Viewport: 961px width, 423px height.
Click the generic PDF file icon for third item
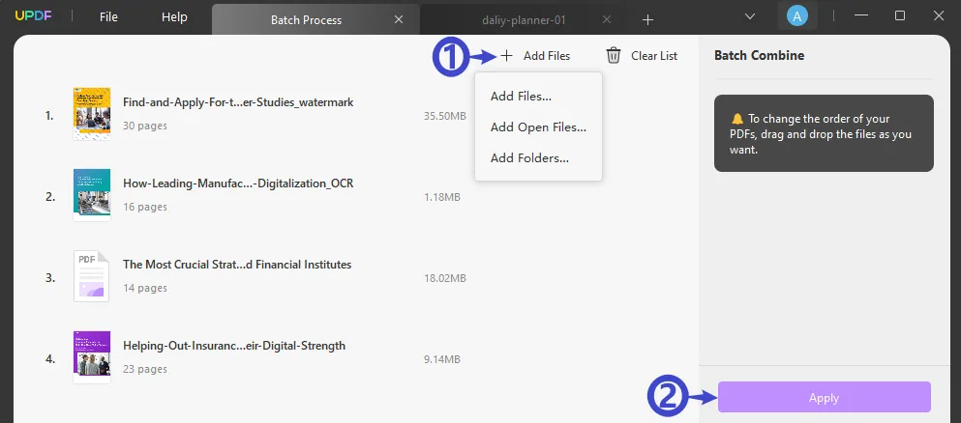pyautogui.click(x=91, y=275)
